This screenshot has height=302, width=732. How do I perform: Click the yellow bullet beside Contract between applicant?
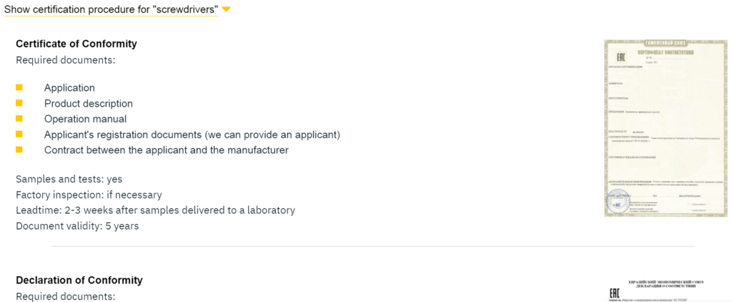tap(19, 150)
